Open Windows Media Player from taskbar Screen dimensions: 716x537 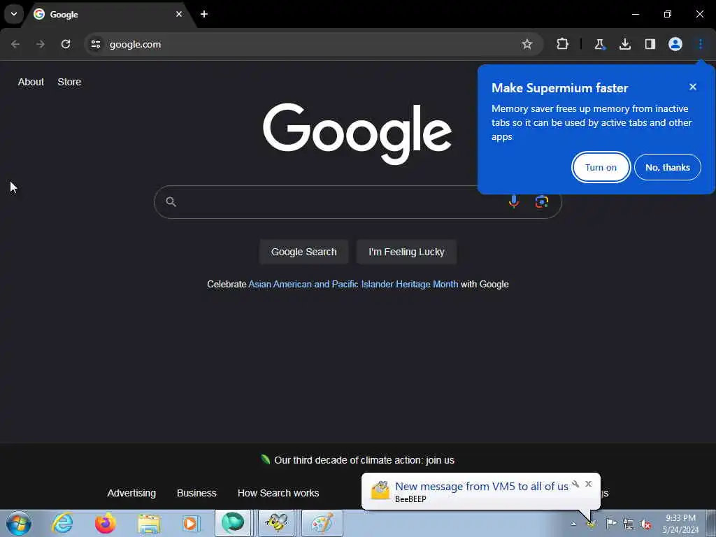point(191,523)
